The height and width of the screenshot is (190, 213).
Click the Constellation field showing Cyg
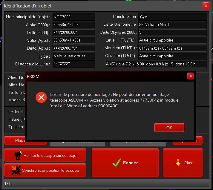pyautogui.click(x=172, y=17)
